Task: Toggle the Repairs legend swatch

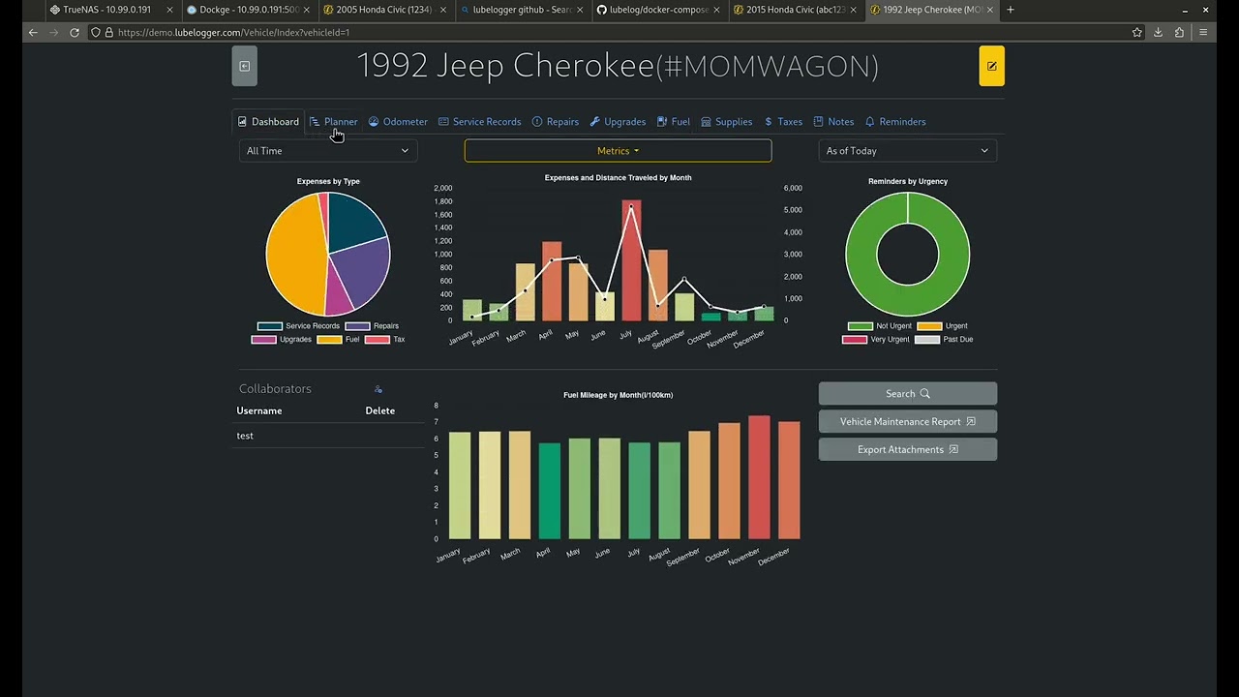Action: (x=358, y=326)
